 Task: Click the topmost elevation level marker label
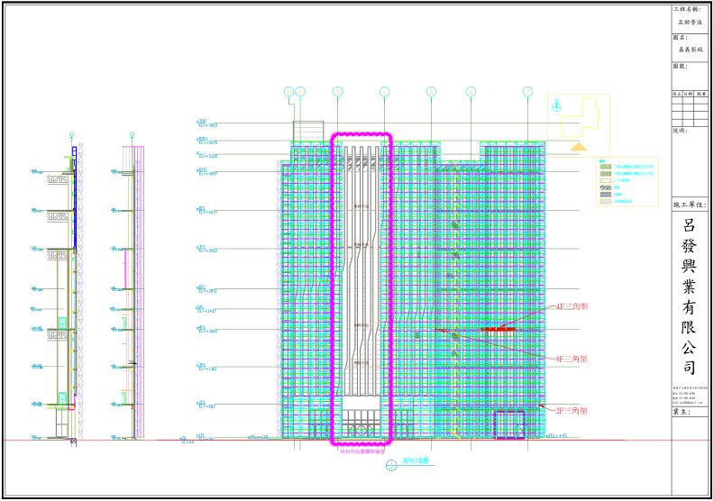tap(204, 123)
